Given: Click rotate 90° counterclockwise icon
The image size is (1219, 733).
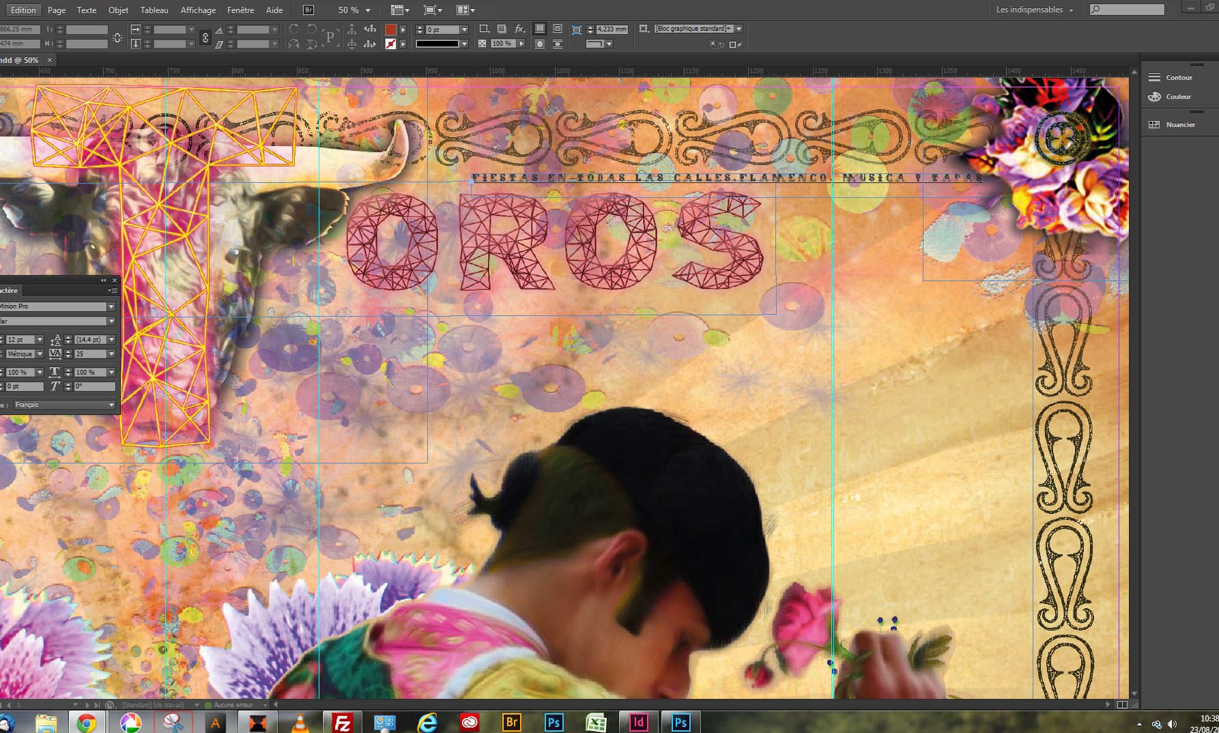Looking at the screenshot, I should 312,29.
